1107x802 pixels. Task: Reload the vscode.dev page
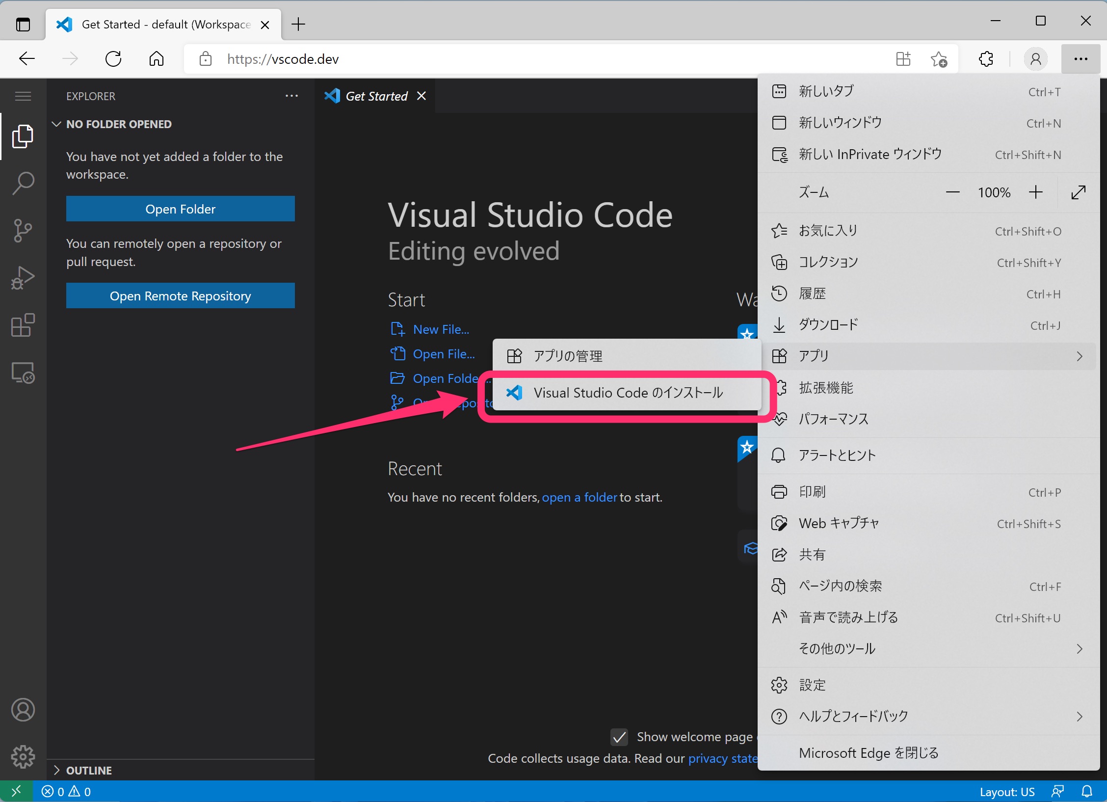[113, 59]
